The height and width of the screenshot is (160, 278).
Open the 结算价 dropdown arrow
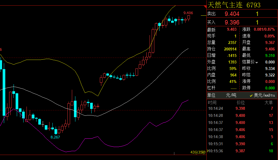coord(257,63)
